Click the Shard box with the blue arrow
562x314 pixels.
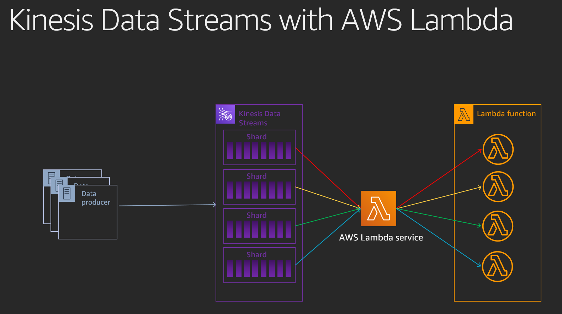(x=259, y=265)
